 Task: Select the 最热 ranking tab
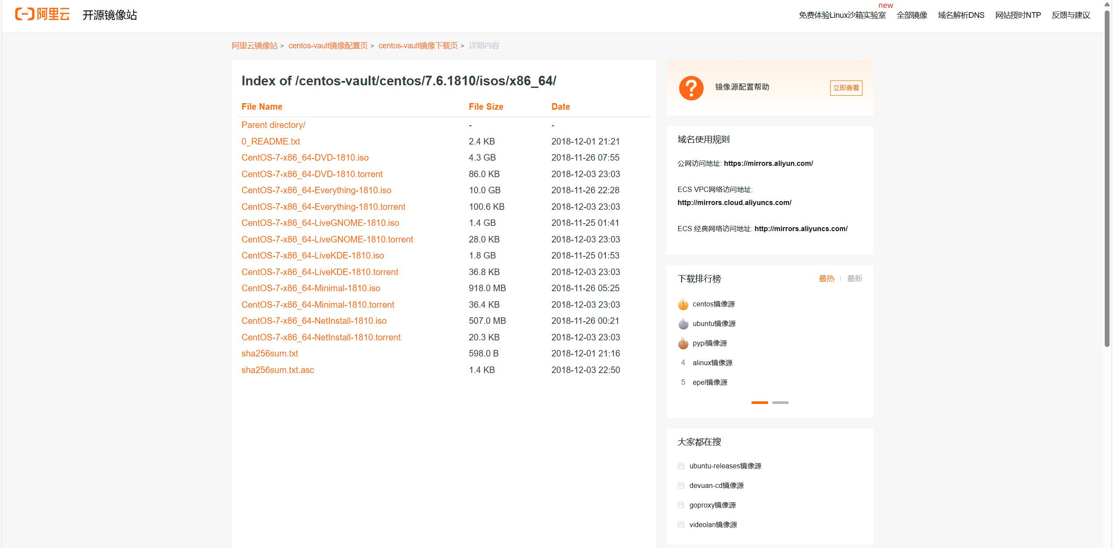(x=826, y=279)
